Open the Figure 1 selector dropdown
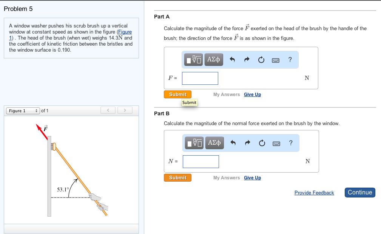The image size is (381, 234). [23, 111]
